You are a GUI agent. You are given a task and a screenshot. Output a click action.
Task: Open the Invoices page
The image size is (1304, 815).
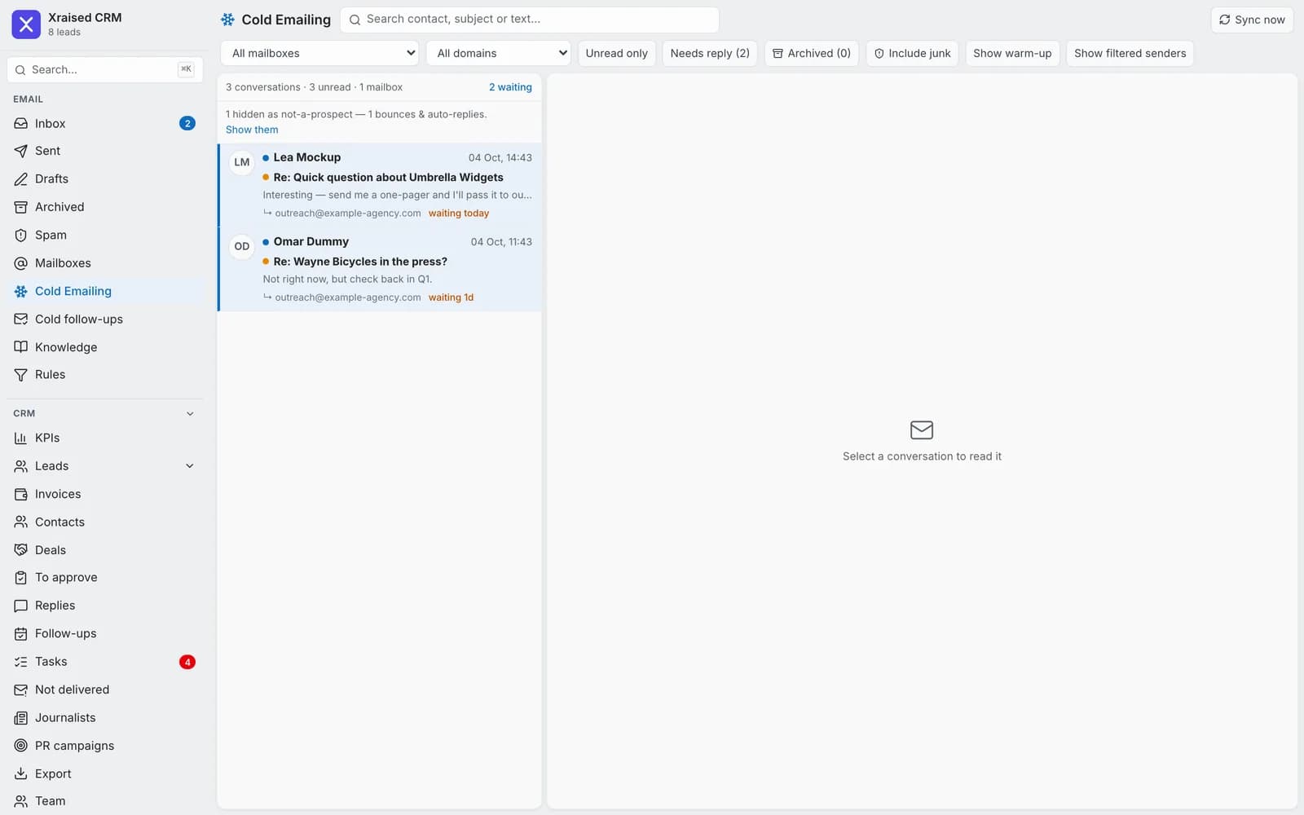104,495
